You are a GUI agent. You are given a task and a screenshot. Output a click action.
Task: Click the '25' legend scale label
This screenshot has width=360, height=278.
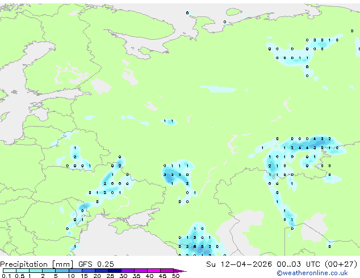click(x=110, y=276)
